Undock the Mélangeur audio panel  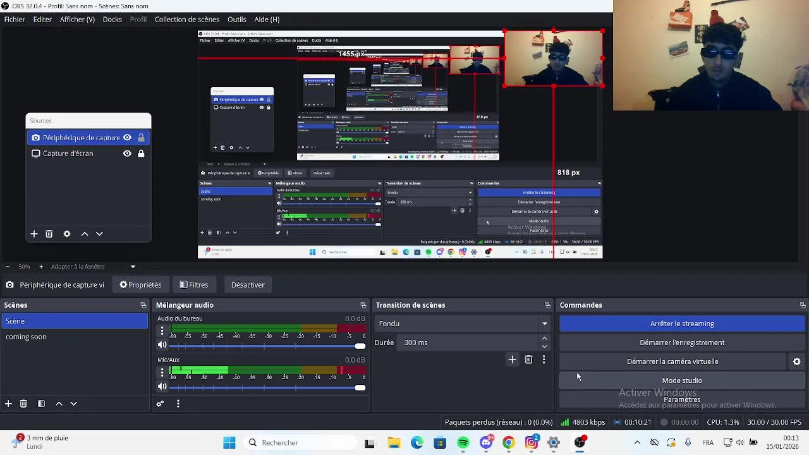[x=363, y=305]
